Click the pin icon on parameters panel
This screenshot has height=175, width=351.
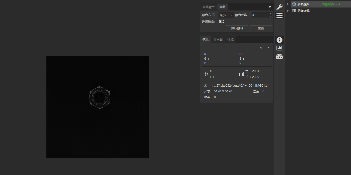pos(270,7)
